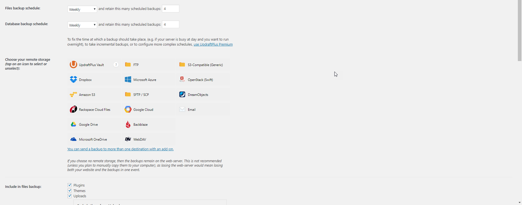Click the 'Amazon S3' storage label
Screen dimensions: 522x205
(x=87, y=95)
